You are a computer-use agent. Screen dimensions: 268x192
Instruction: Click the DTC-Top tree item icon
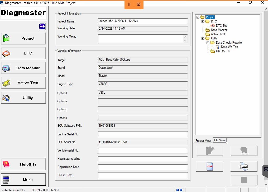click(212, 26)
